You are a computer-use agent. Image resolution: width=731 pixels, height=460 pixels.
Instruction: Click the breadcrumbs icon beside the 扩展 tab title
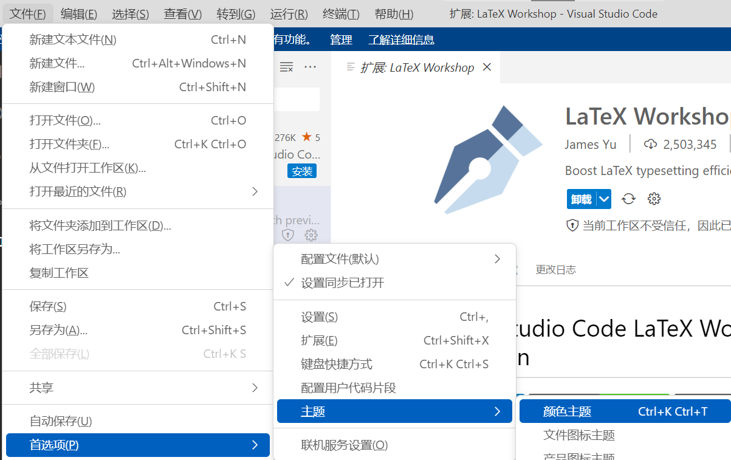(349, 67)
